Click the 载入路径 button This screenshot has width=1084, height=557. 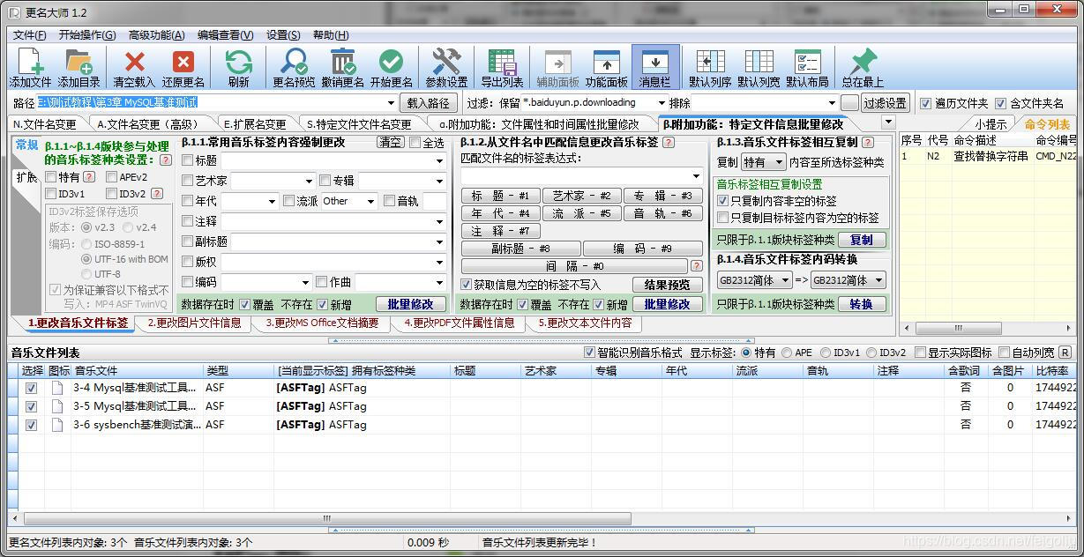coord(429,103)
